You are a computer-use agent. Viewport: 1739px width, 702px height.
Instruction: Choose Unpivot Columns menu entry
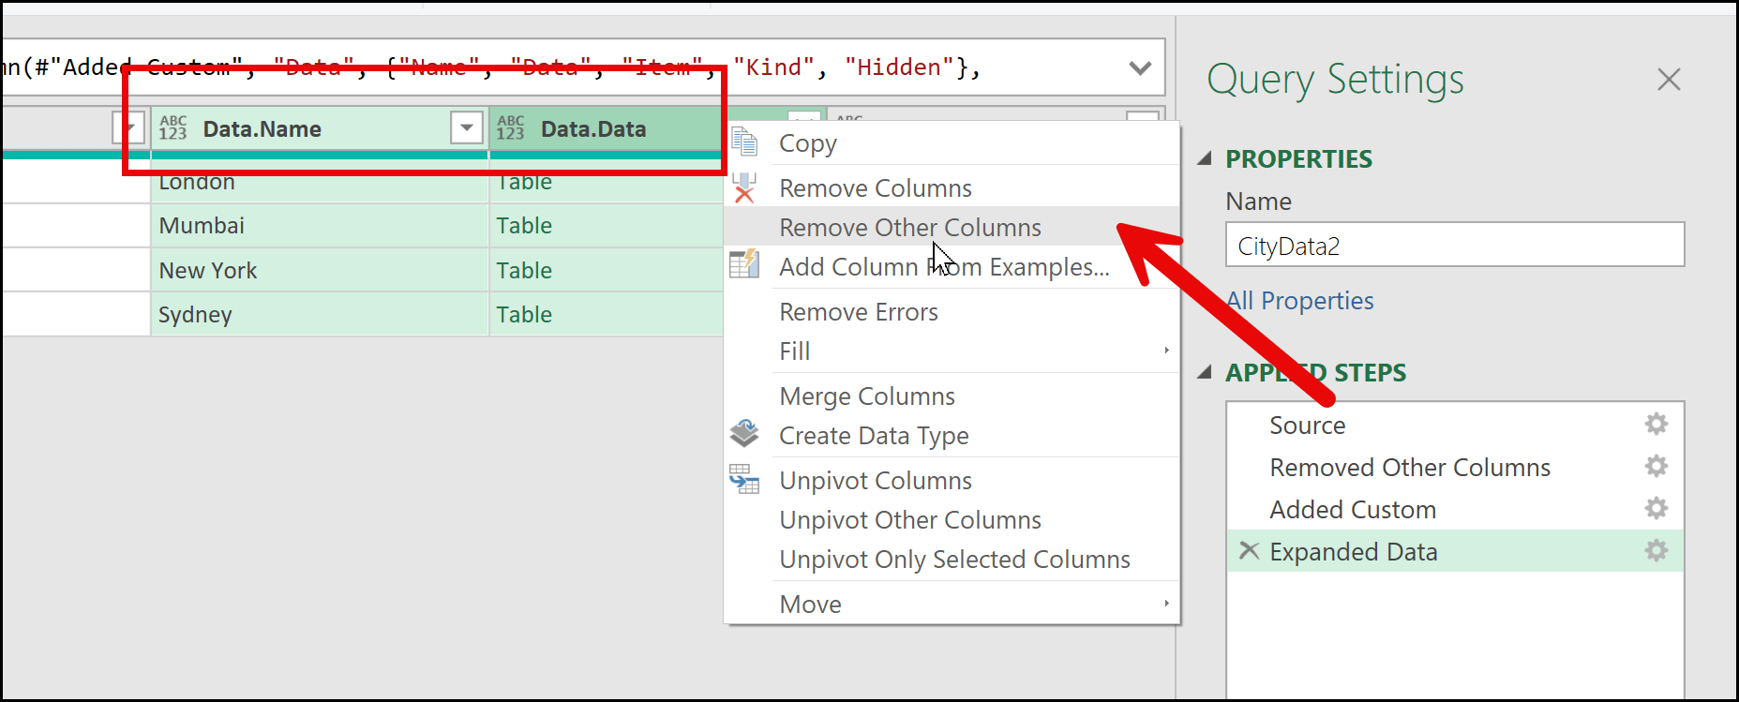(875, 481)
